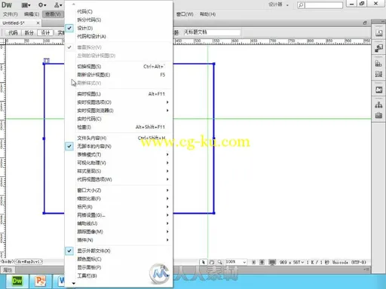Open the 文件(F) menu
The image size is (386, 289).
click(x=11, y=14)
